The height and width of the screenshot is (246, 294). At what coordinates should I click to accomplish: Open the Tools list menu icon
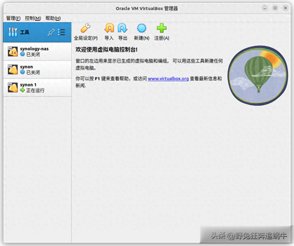[x=61, y=32]
